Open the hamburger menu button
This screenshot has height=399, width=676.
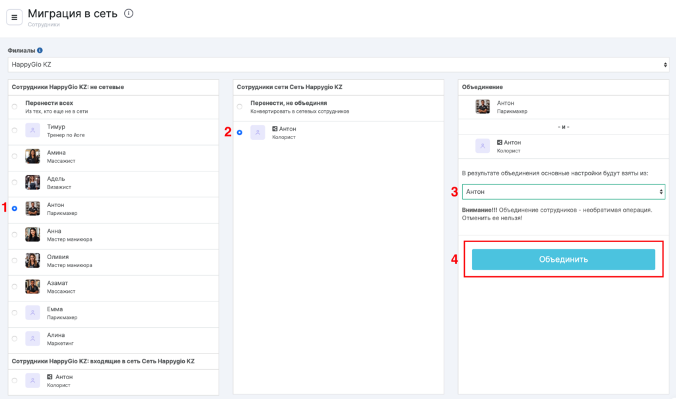[x=15, y=17]
